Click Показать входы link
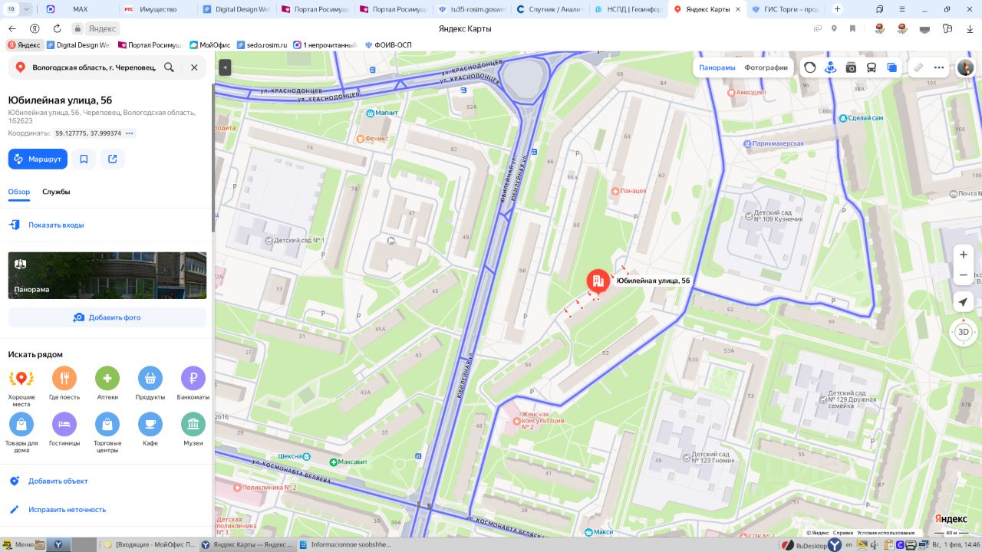The width and height of the screenshot is (982, 552). click(56, 225)
